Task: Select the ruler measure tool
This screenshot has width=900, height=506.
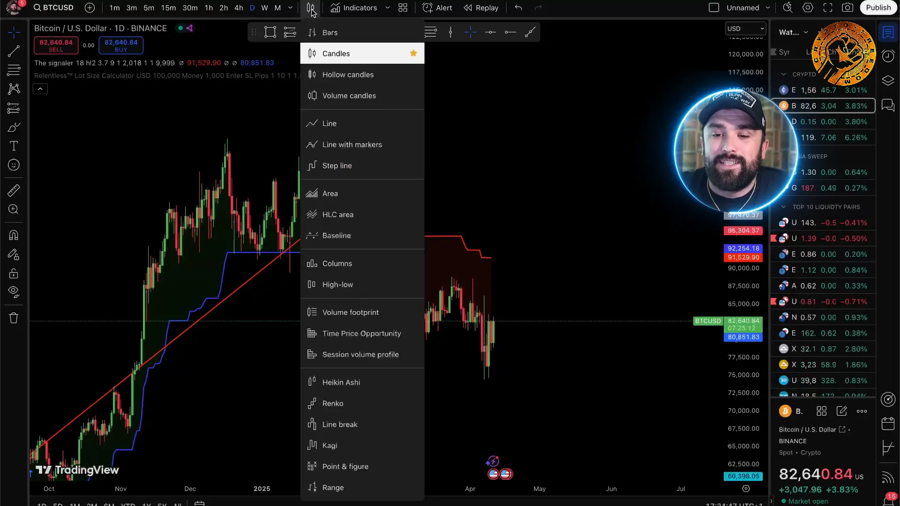Action: click(14, 190)
